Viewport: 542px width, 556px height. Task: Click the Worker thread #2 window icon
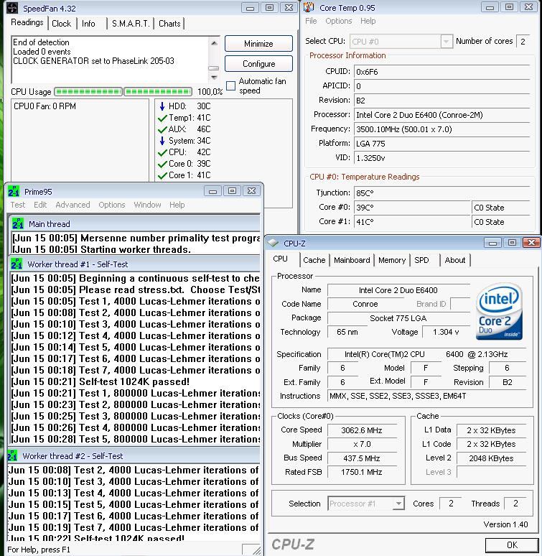12,455
